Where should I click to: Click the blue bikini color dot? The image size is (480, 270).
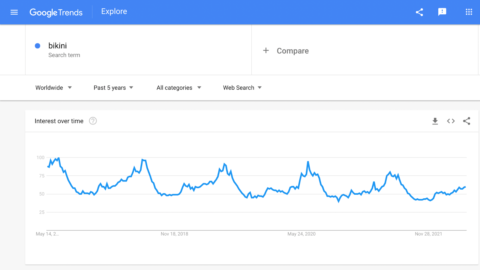point(37,46)
